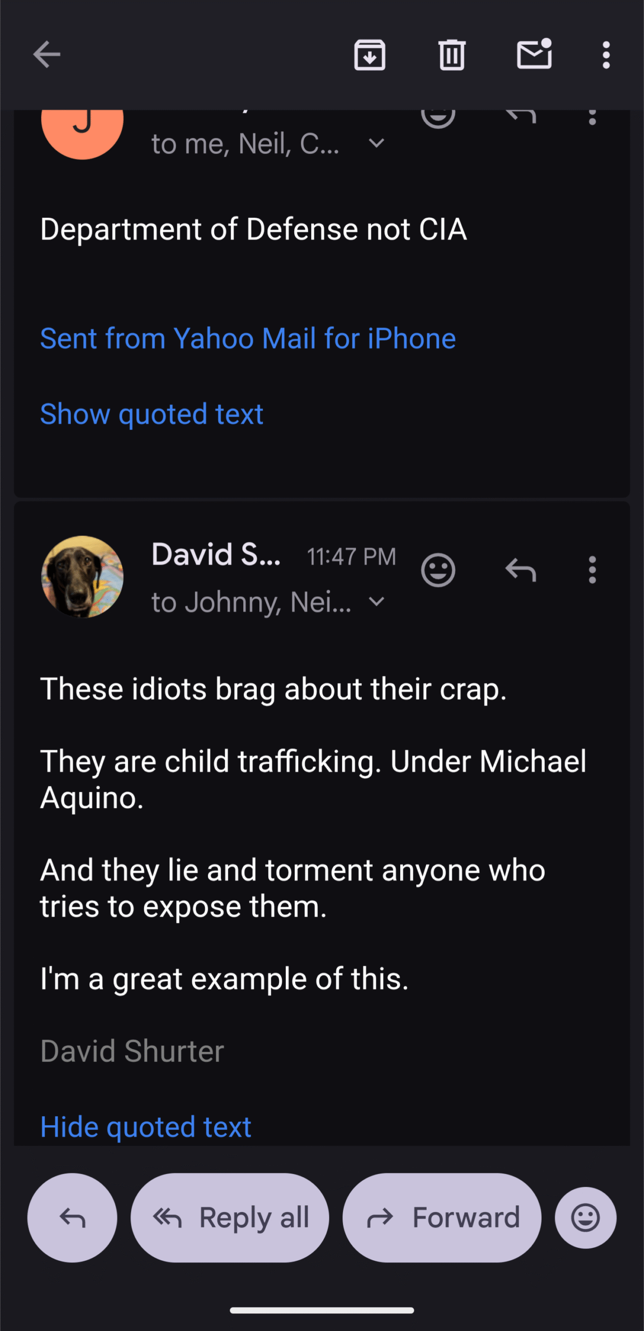Tap the back arrow icon
Screen dimensions: 644x1331
pyautogui.click(x=47, y=55)
